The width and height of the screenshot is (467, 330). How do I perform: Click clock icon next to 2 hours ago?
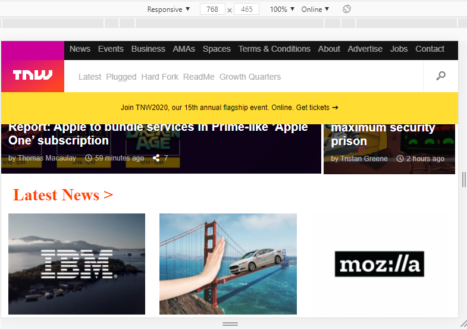pyautogui.click(x=400, y=159)
